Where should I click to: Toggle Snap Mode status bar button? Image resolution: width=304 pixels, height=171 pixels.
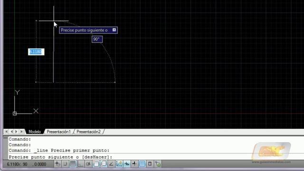point(65,164)
